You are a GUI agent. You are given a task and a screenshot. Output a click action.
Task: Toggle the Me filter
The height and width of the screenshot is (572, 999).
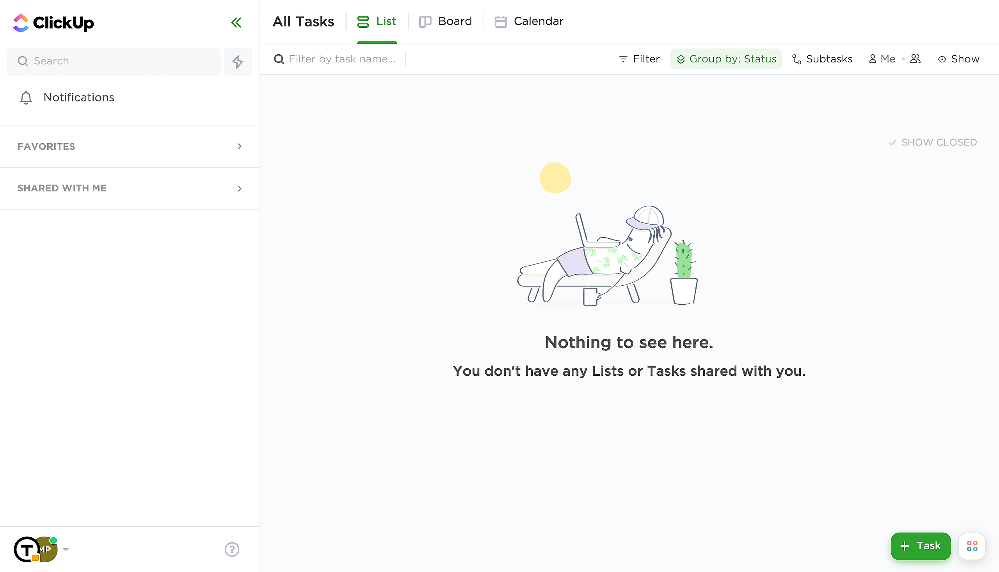click(x=882, y=59)
